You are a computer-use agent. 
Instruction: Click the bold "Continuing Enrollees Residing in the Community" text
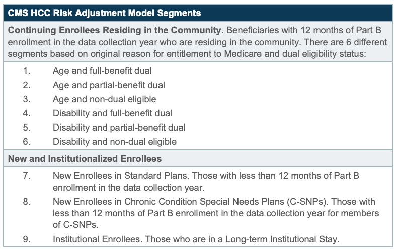[x=115, y=30]
